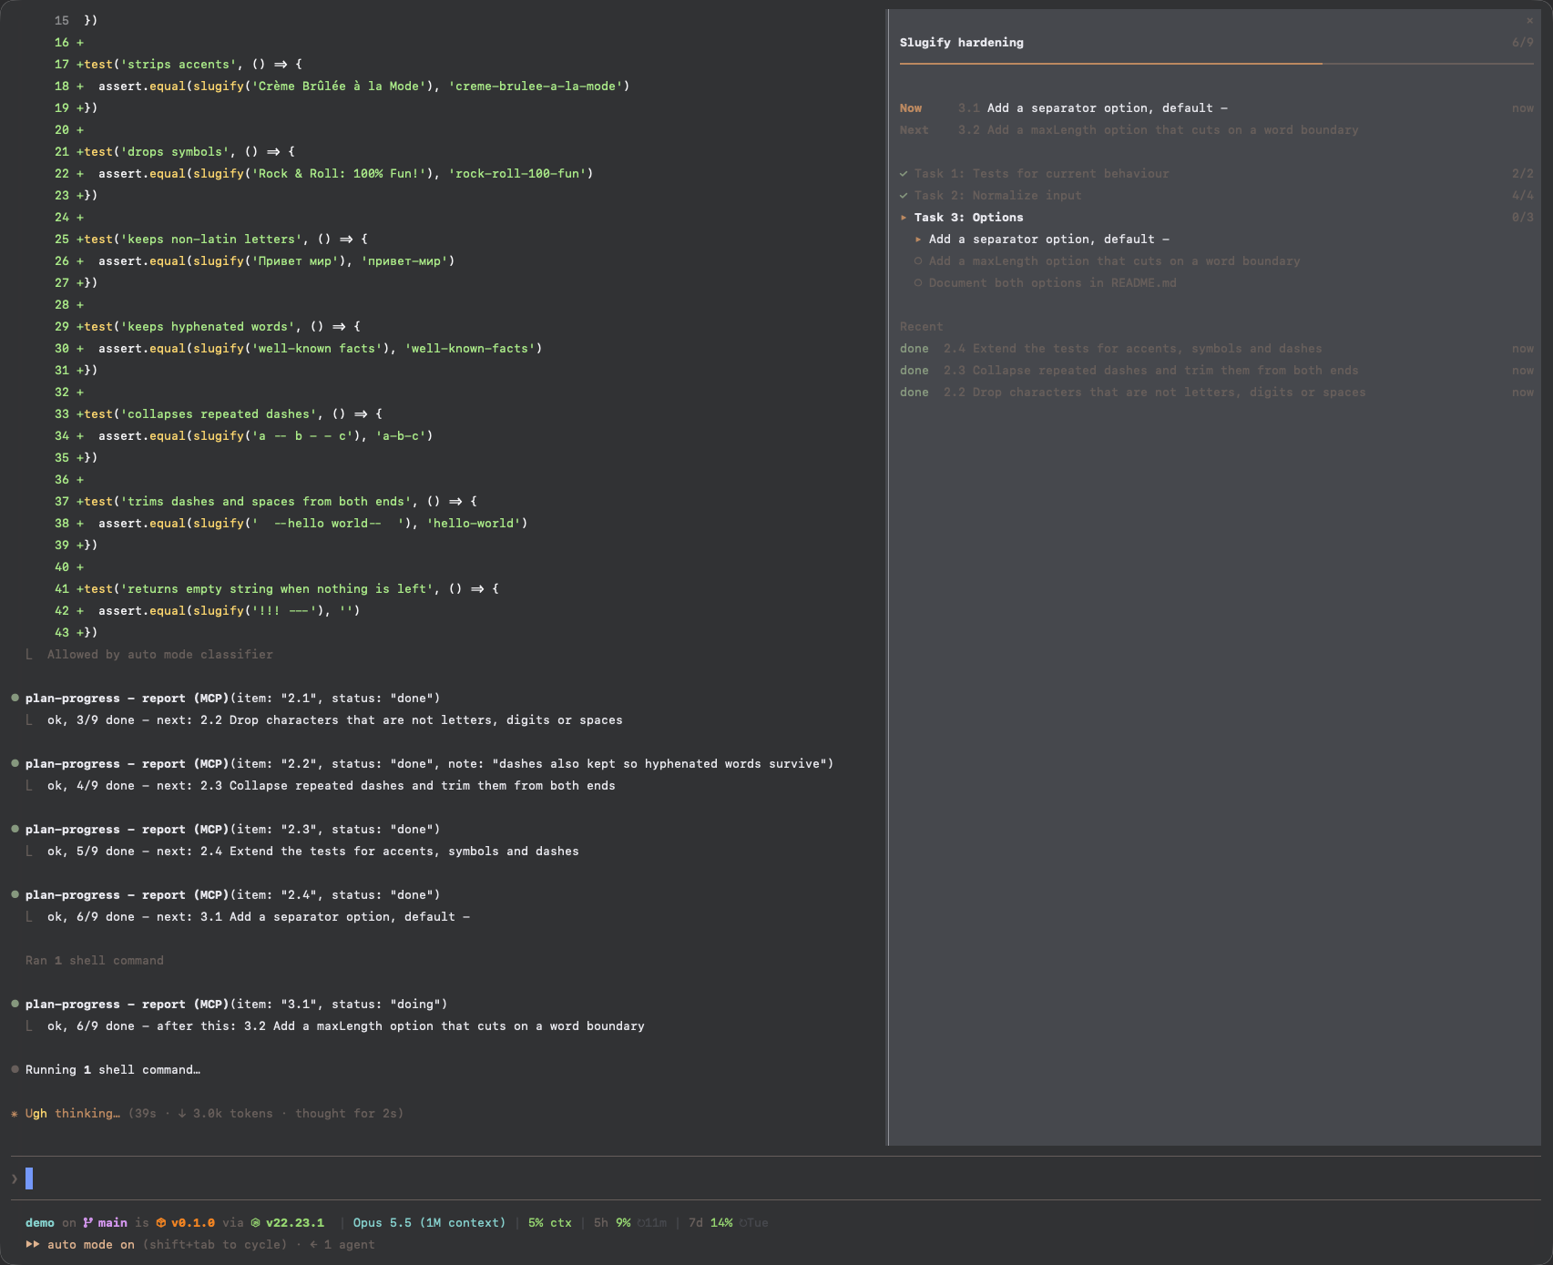Click the 6/9 progress counter in panel header
Image resolution: width=1553 pixels, height=1265 pixels.
1523,43
